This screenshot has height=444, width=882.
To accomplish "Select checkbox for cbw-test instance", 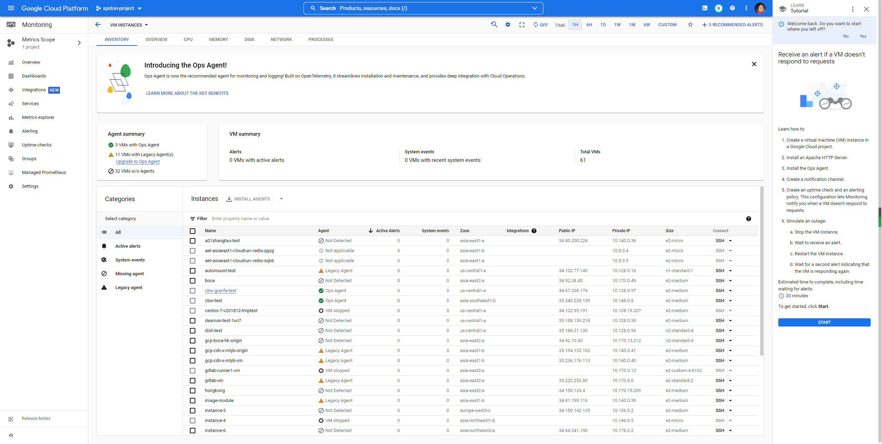I will (193, 301).
